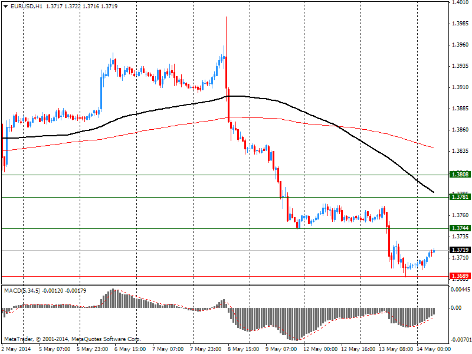The width and height of the screenshot is (472, 354).
Task: Click the 0.00 MACD scale value
Action: (456, 308)
